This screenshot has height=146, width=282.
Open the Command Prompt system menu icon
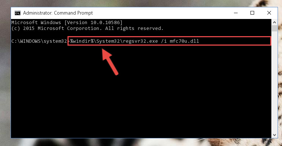point(18,13)
